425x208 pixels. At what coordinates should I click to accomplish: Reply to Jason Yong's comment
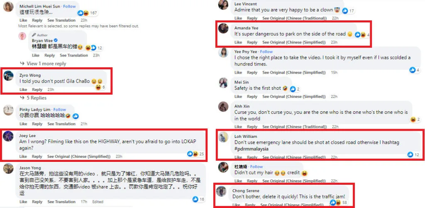click(37, 202)
